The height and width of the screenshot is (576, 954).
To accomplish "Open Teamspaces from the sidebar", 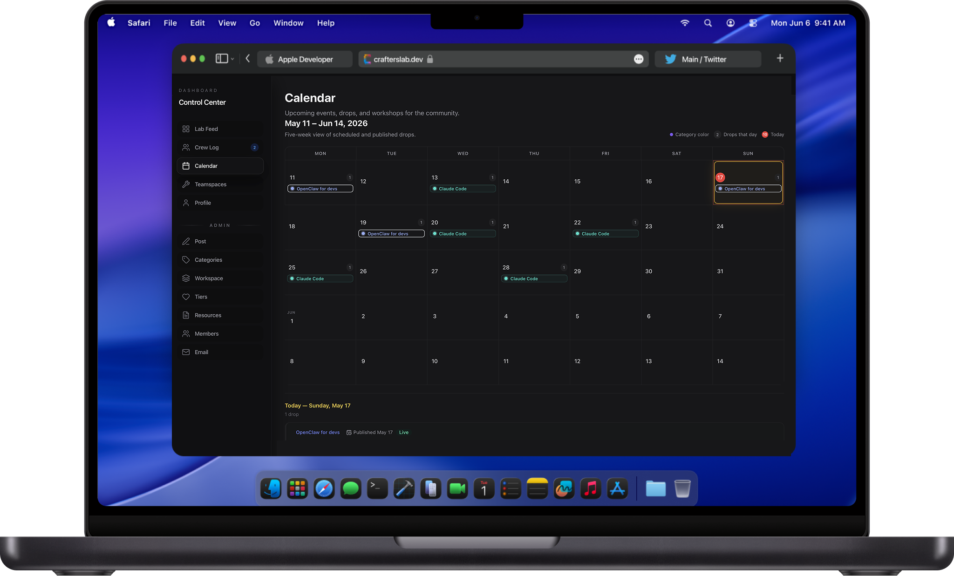I will point(220,184).
